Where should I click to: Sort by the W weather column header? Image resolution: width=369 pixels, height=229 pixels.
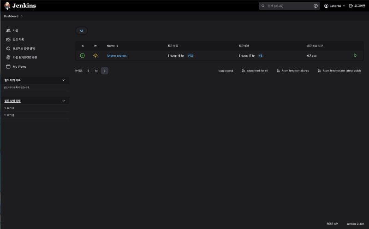[x=95, y=46]
